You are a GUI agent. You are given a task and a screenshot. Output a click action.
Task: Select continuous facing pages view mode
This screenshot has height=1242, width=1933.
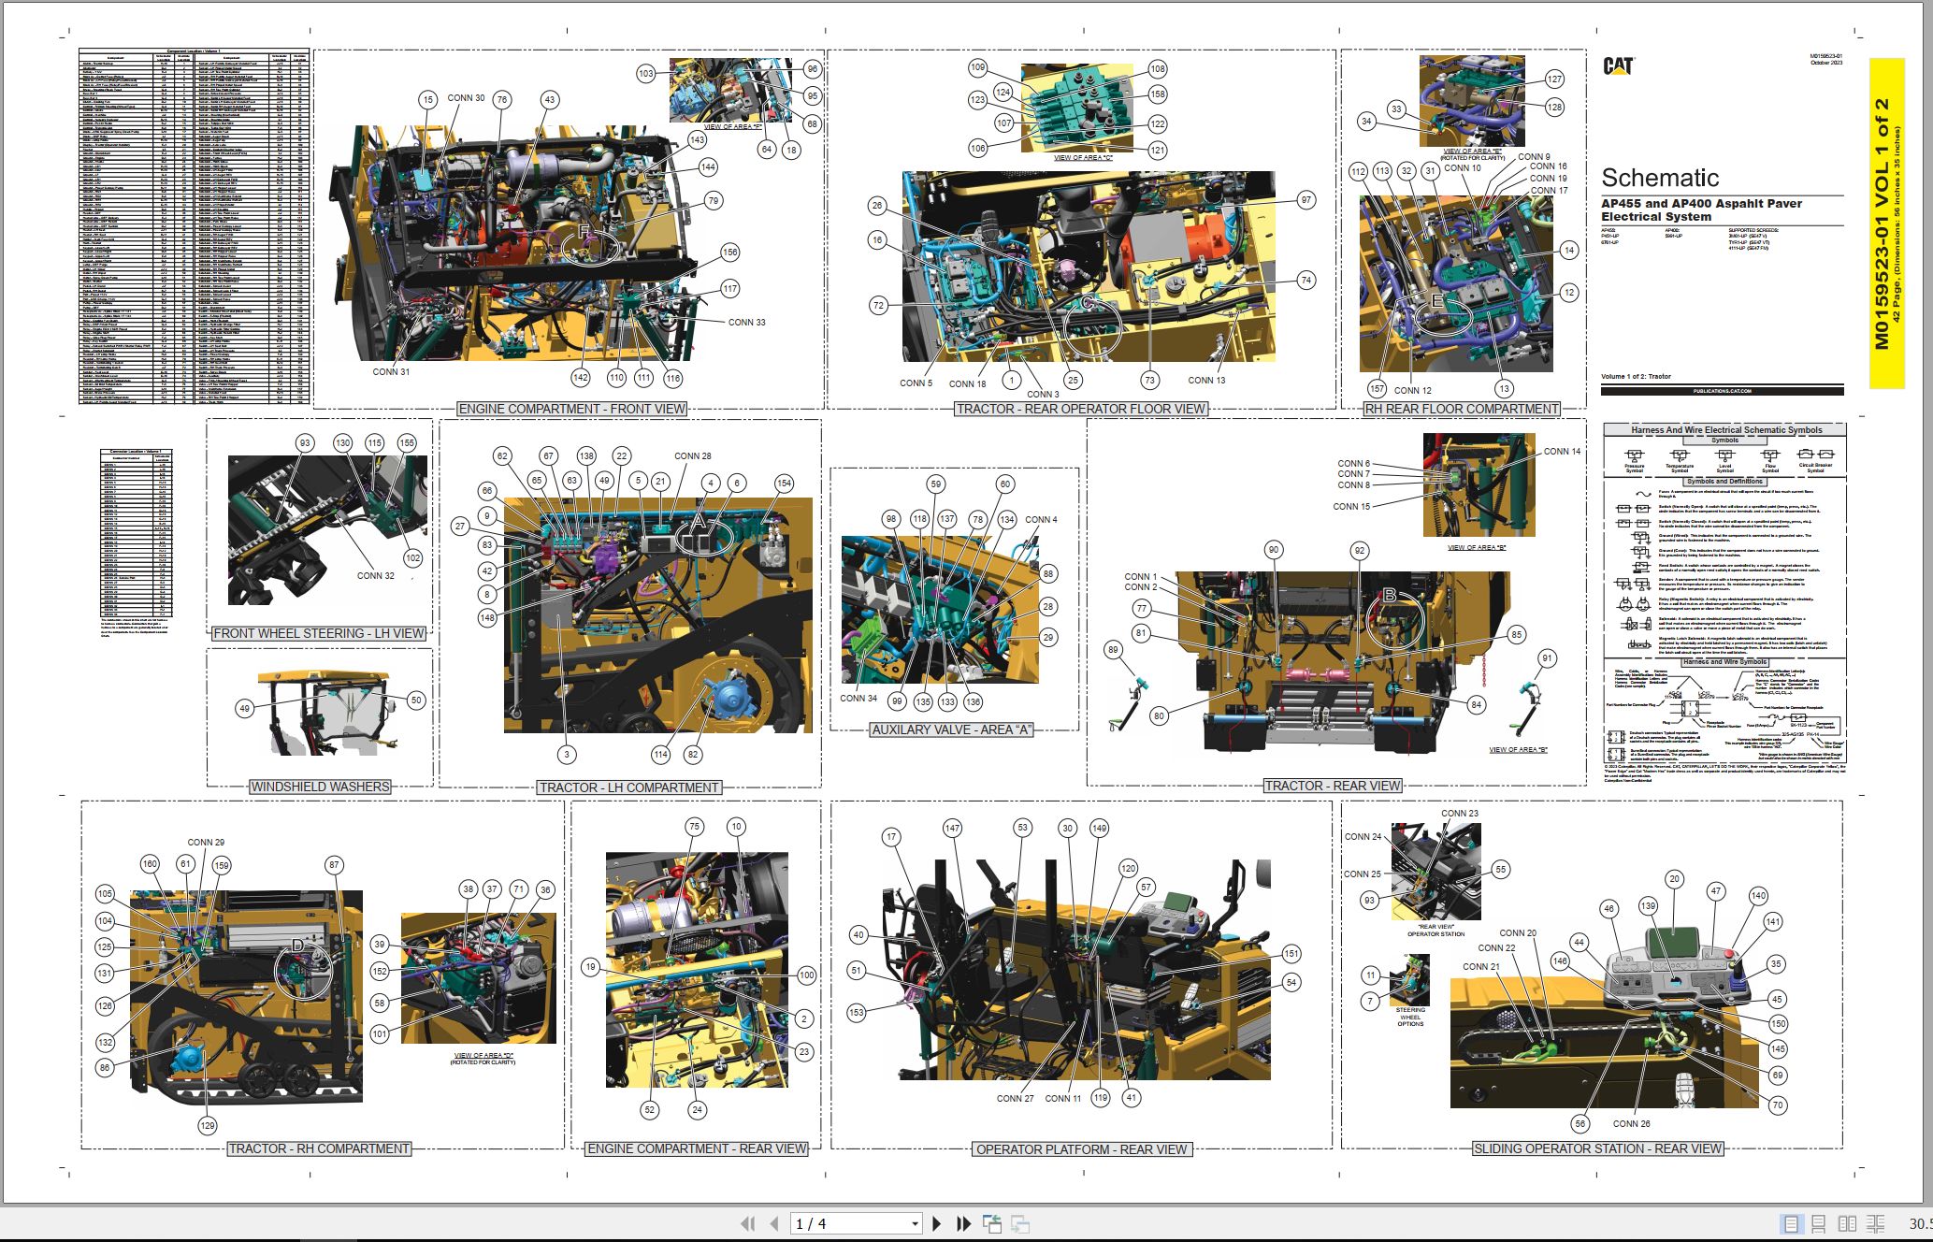click(1876, 1223)
